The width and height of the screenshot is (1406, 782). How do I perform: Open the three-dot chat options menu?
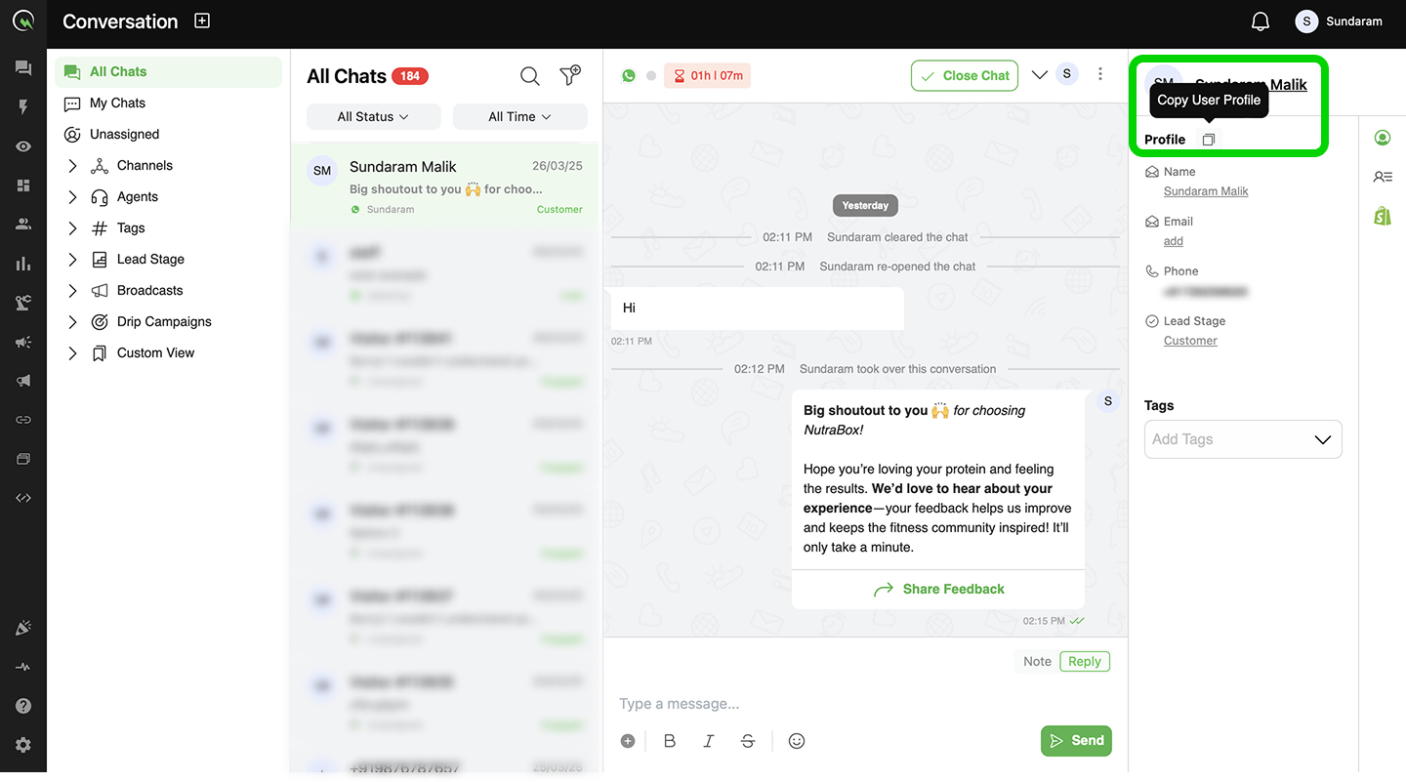click(x=1100, y=74)
